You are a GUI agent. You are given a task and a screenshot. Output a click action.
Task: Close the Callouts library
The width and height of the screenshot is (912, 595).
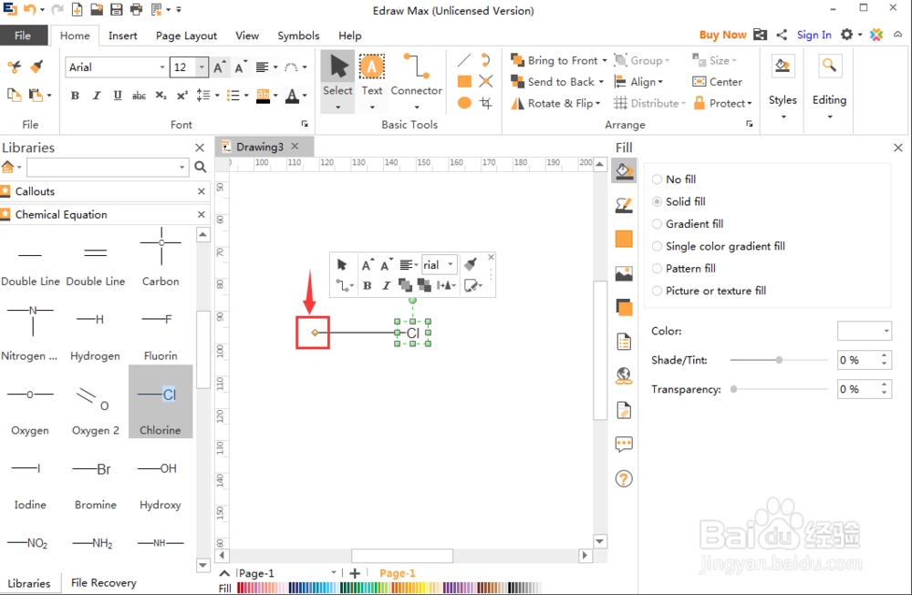[x=202, y=191]
